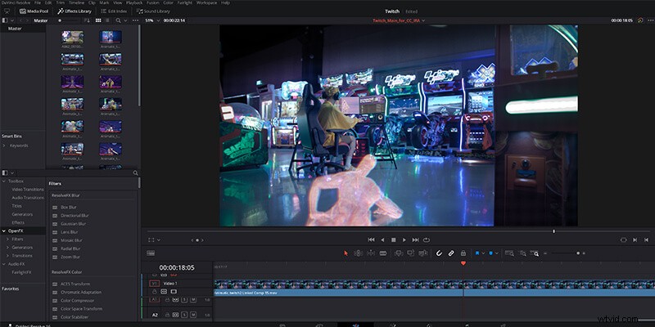Select the arrow Selection Mode tool
Viewport: 655px width, 327px height.
(346, 253)
